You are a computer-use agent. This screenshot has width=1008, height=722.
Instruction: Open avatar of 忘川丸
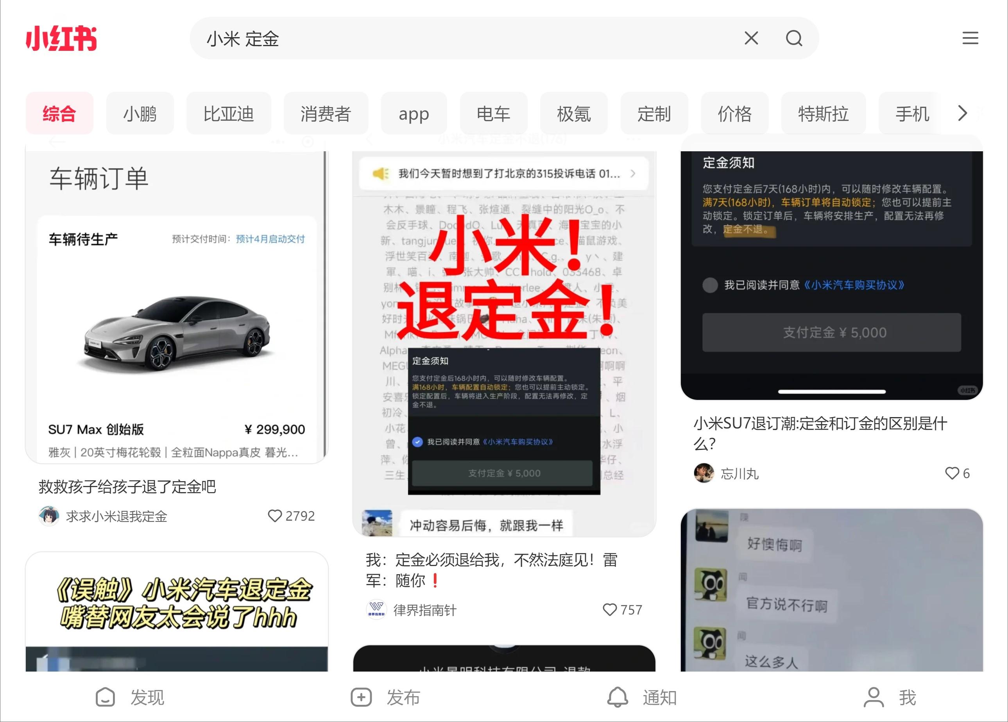704,473
